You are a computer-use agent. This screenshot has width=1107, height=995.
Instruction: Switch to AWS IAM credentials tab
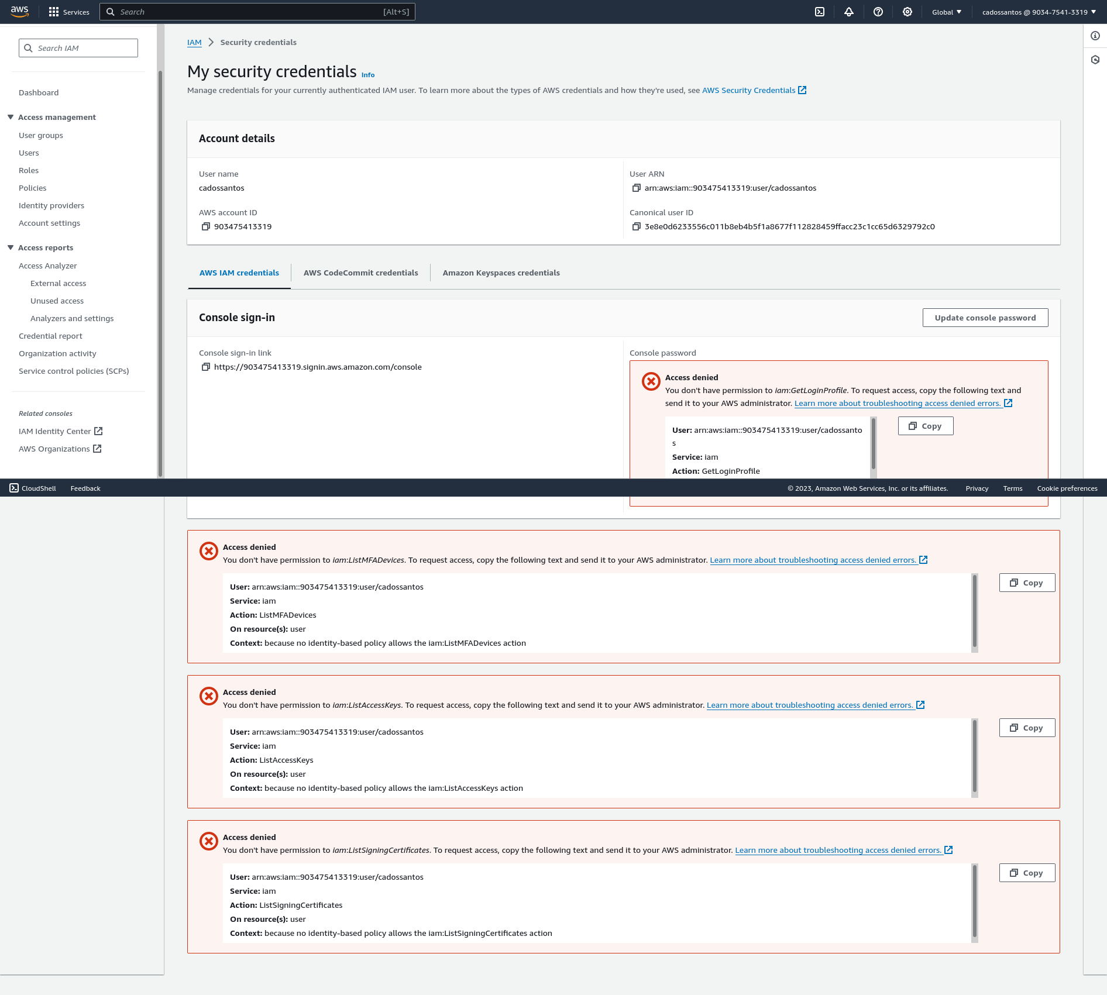click(239, 273)
